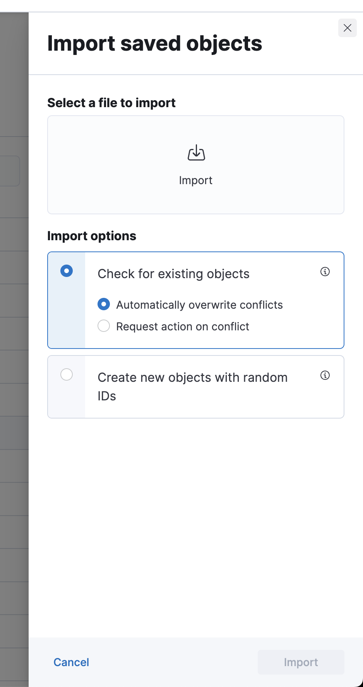Click the Import label in file picker
The height and width of the screenshot is (687, 363).
pos(196,181)
